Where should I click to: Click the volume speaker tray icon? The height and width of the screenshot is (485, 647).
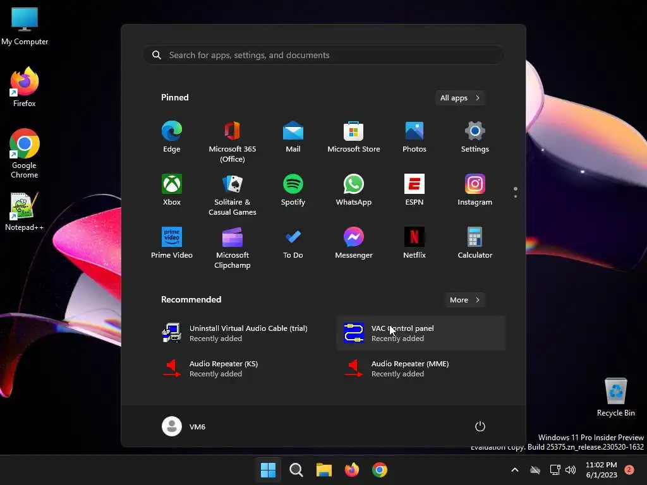click(x=571, y=470)
